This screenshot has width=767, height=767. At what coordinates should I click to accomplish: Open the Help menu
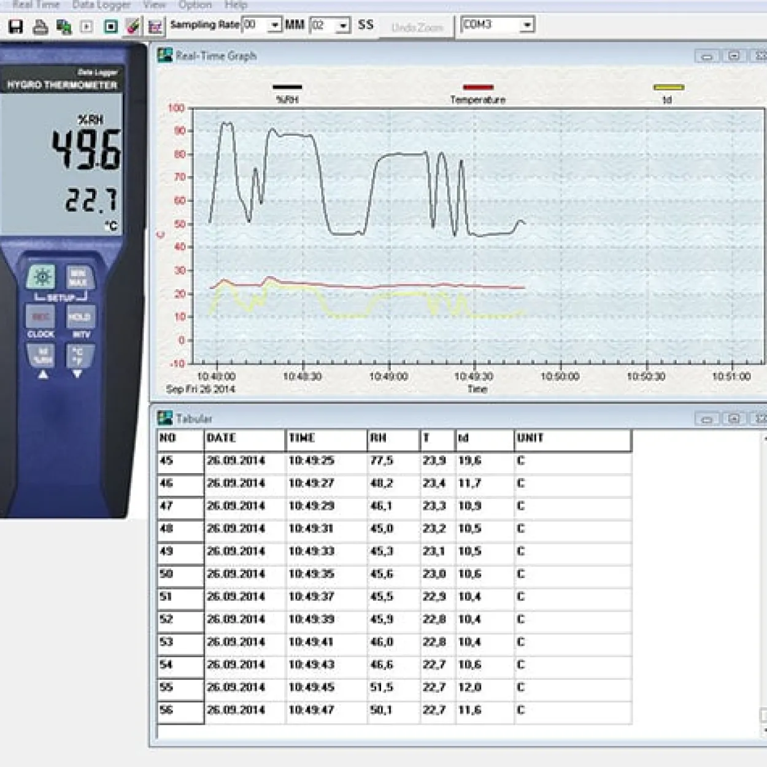pos(236,5)
